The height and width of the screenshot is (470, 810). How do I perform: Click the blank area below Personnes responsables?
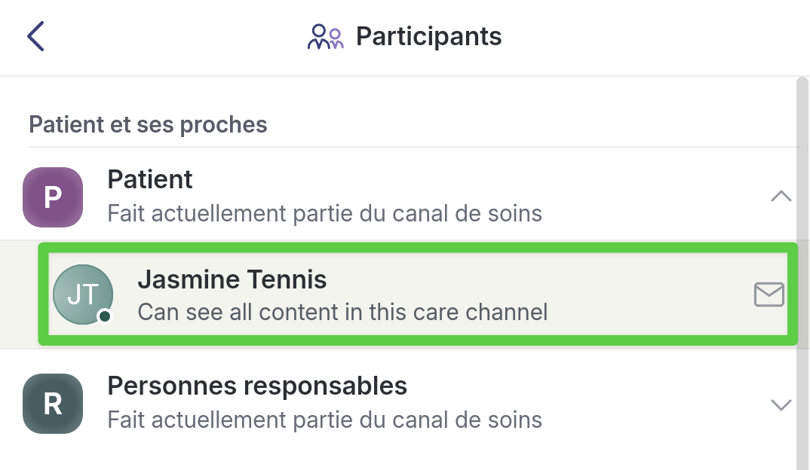377,454
